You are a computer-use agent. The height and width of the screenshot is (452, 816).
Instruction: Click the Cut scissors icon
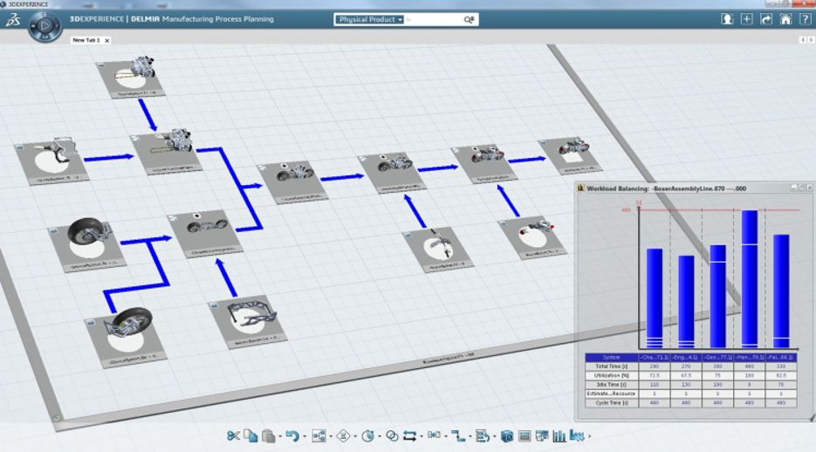[233, 435]
